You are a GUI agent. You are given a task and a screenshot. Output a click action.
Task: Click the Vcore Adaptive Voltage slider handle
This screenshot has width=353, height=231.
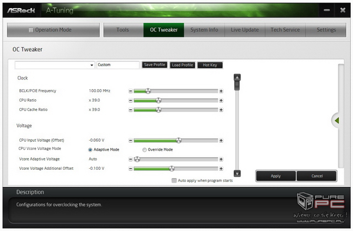[x=137, y=159]
